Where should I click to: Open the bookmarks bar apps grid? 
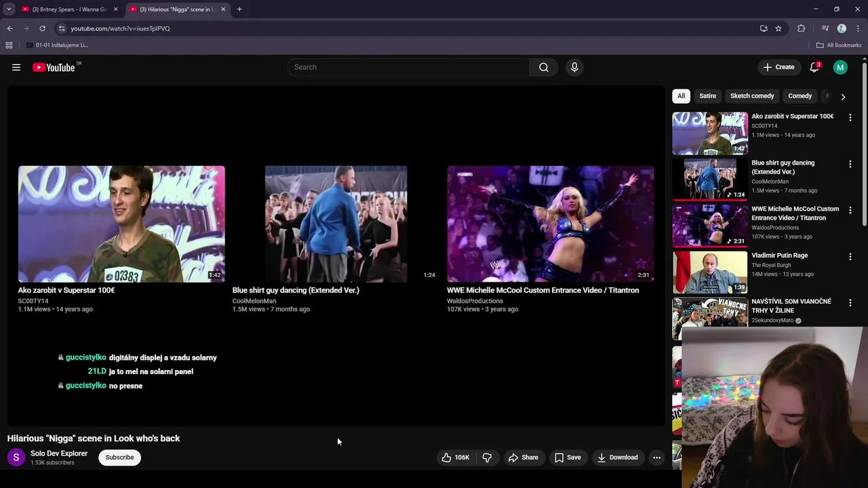(x=9, y=45)
